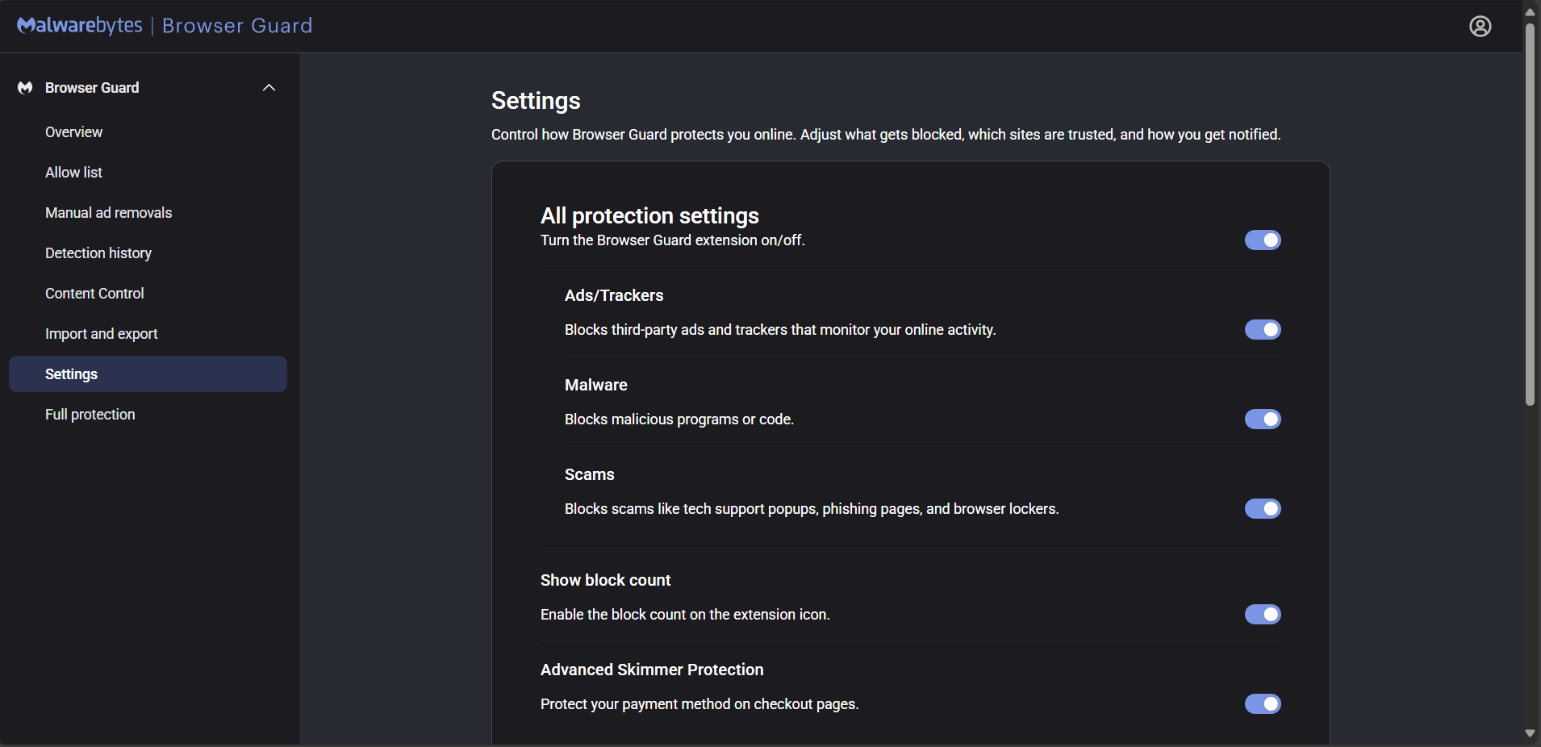
Task: Switch off the Scams protection toggle
Action: point(1262,509)
